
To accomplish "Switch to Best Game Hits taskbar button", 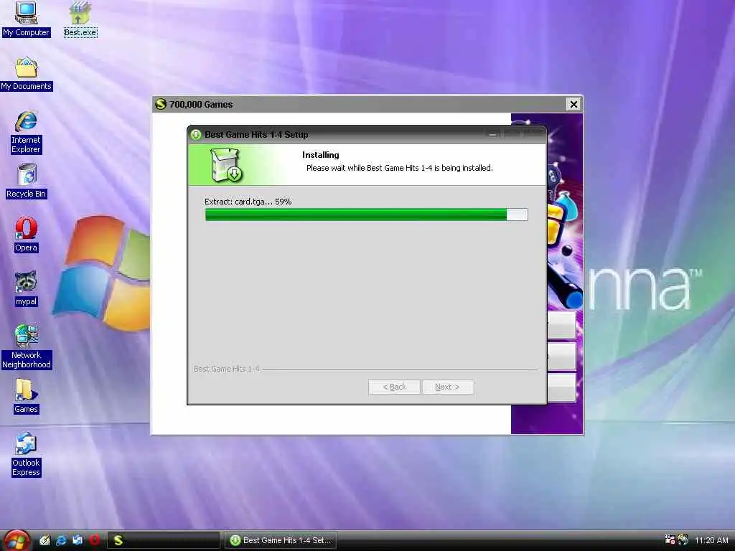I will click(x=281, y=540).
